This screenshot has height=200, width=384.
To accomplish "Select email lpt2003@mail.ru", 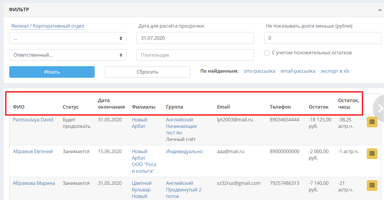I will point(236,120).
